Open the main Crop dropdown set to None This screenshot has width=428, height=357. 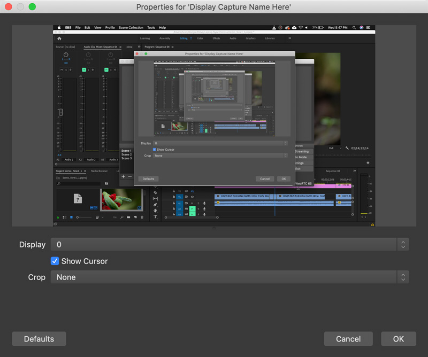pos(230,277)
